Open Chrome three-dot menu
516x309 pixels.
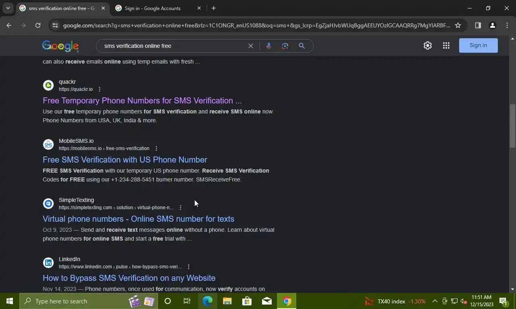coord(507,25)
